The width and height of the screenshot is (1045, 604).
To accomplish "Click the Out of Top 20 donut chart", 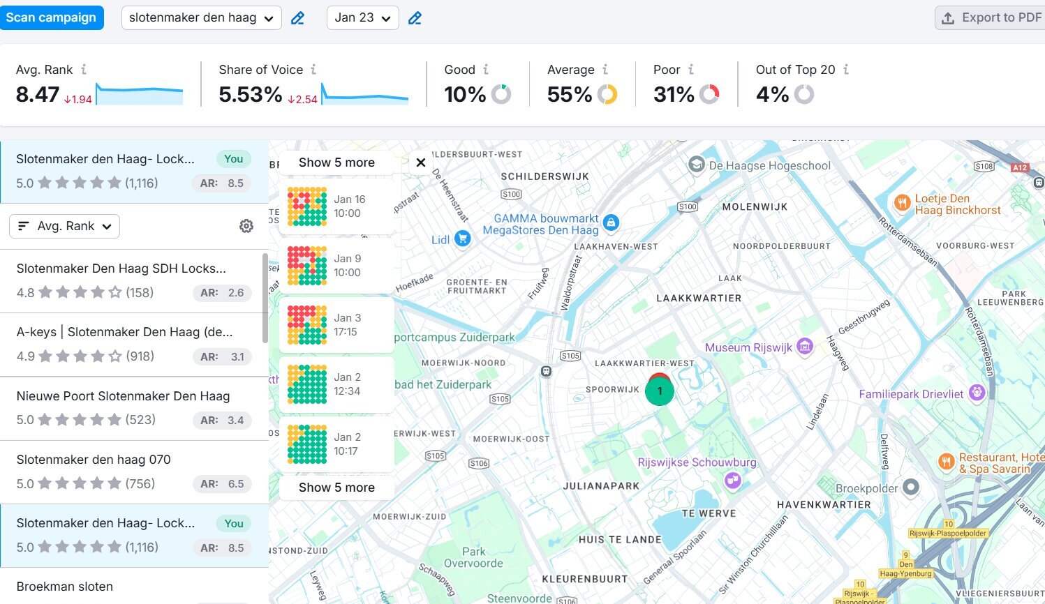I will tap(804, 94).
